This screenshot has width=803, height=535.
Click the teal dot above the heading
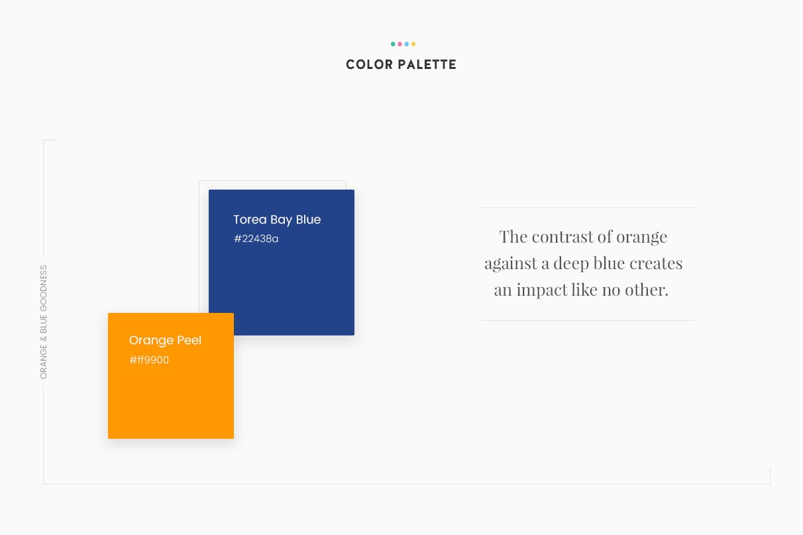tap(393, 44)
